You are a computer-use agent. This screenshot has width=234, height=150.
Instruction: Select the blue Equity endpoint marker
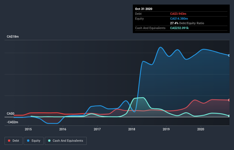(x=229, y=55)
